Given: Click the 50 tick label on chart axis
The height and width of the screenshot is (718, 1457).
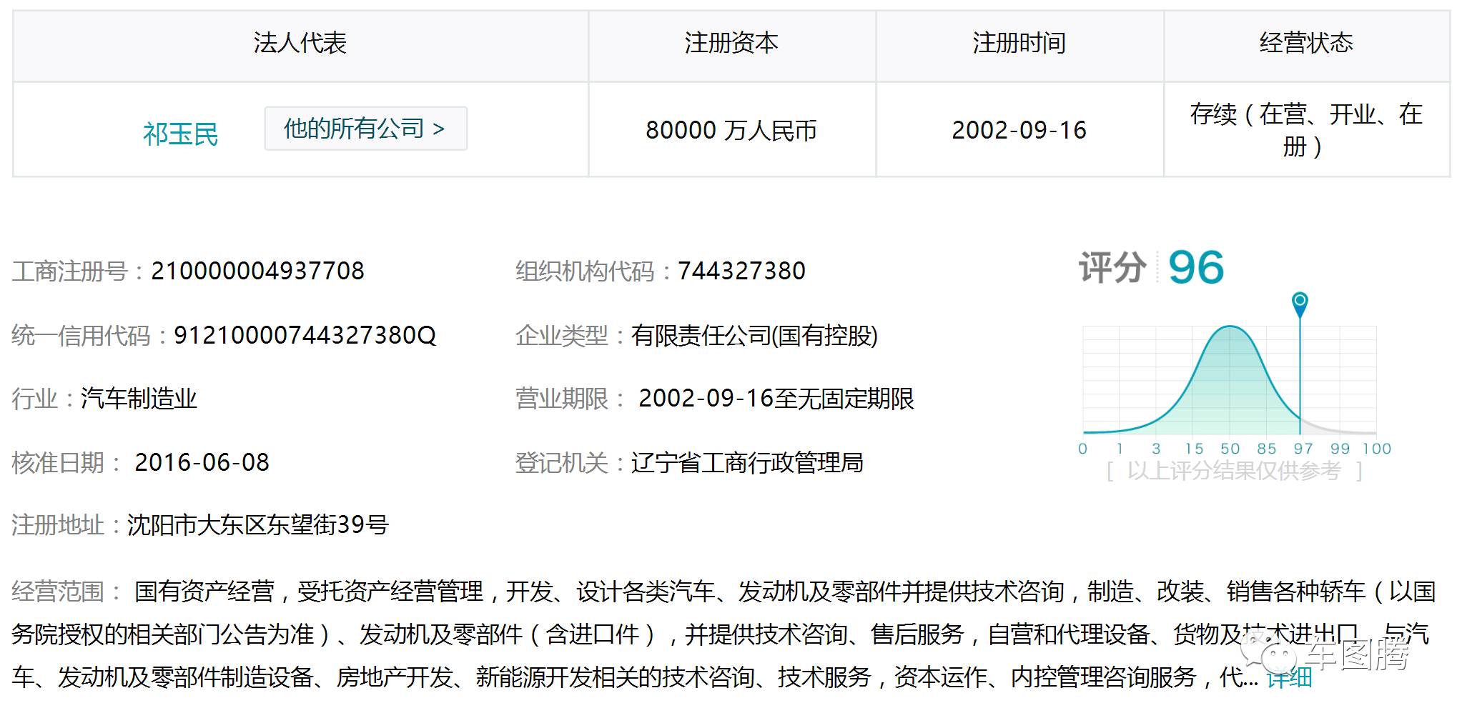Looking at the screenshot, I should (1230, 449).
